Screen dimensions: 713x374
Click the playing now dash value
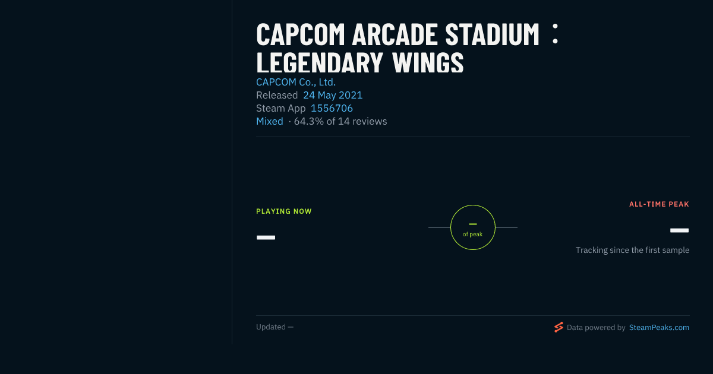coord(266,237)
